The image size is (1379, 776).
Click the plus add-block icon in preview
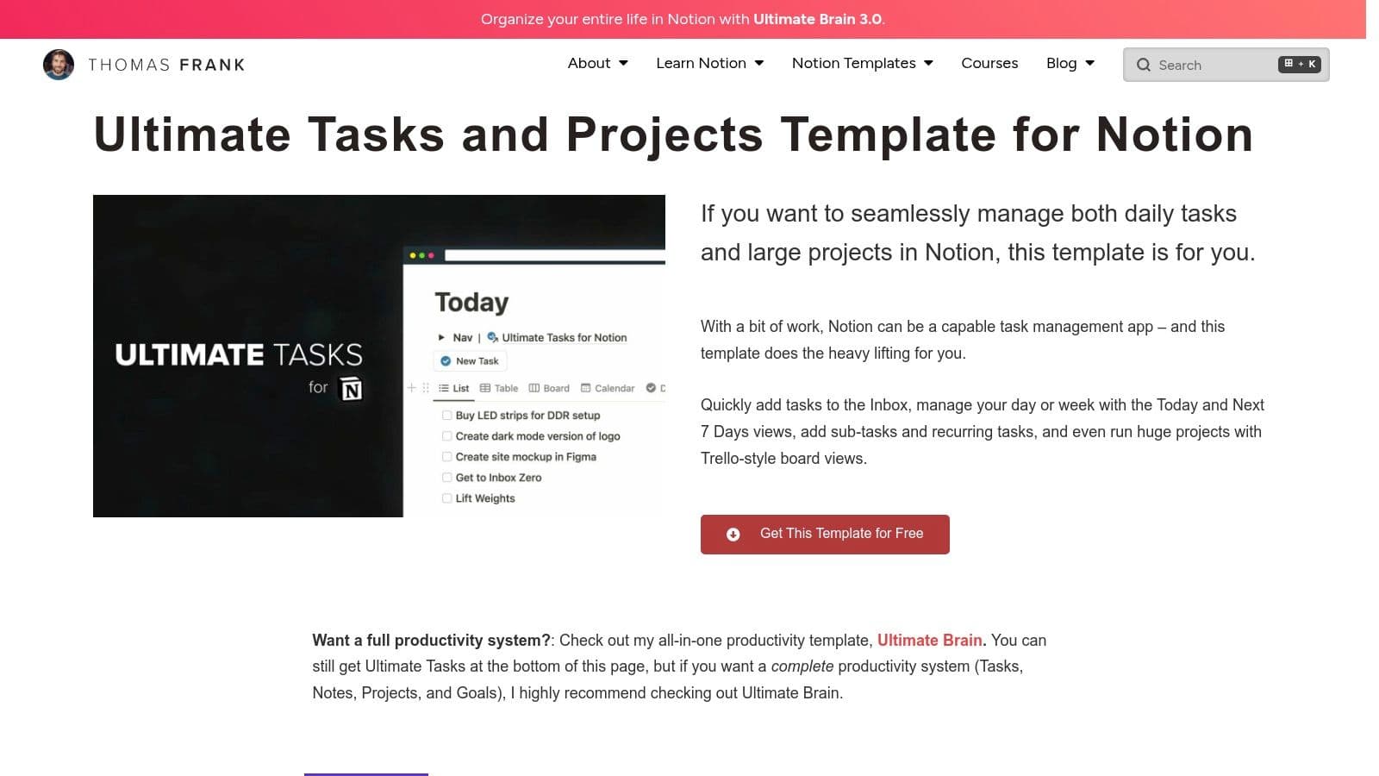(x=411, y=388)
